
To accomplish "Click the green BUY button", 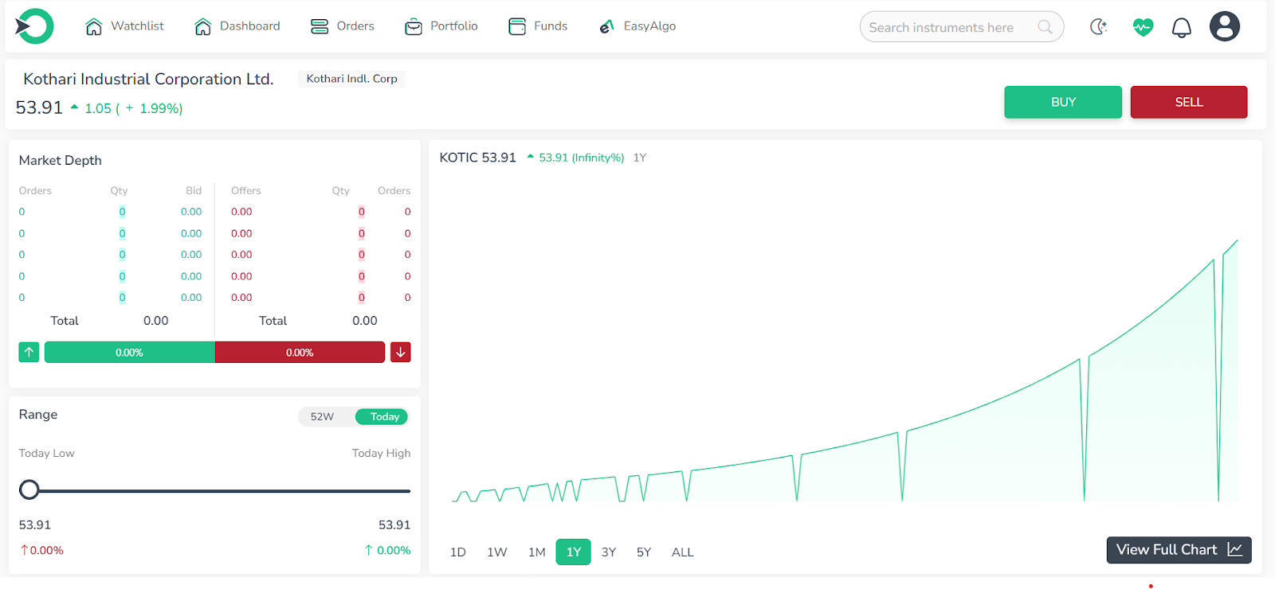I will (1063, 102).
